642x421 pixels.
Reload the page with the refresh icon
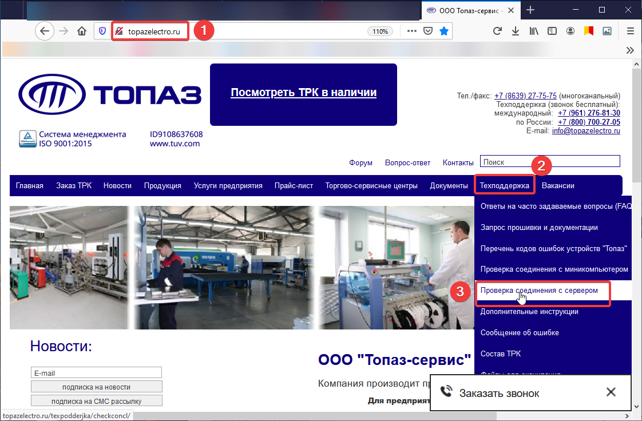click(497, 31)
